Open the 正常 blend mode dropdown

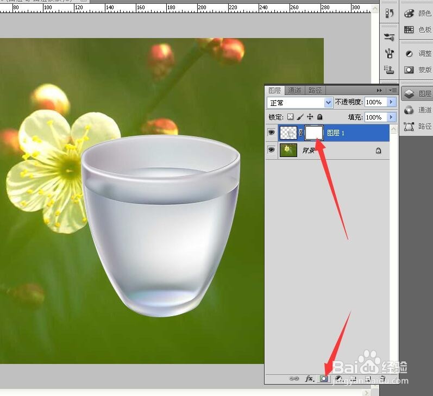click(299, 103)
